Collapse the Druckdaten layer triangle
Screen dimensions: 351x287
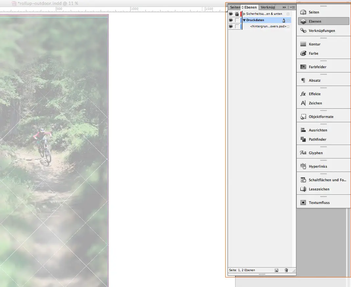(x=244, y=20)
